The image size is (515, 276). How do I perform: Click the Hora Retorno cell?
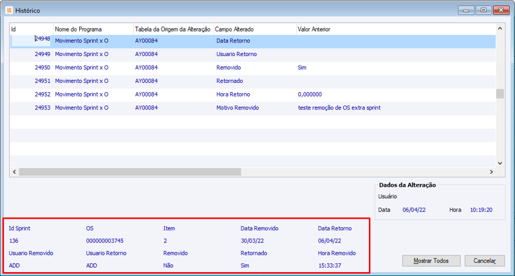(x=233, y=95)
